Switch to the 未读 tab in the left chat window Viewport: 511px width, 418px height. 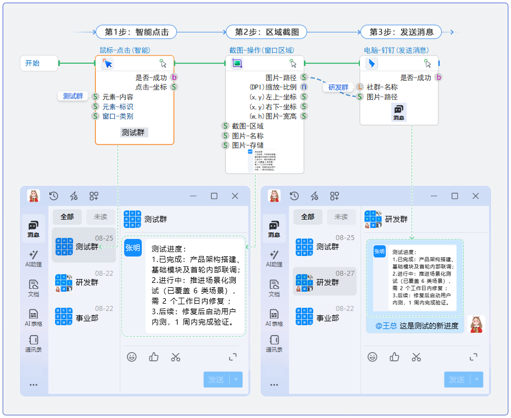tap(101, 217)
